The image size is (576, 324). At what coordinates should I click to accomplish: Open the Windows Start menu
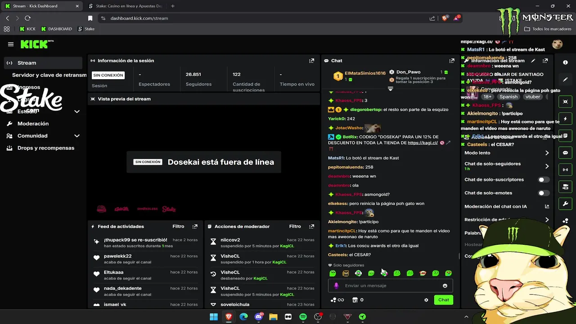(214, 317)
